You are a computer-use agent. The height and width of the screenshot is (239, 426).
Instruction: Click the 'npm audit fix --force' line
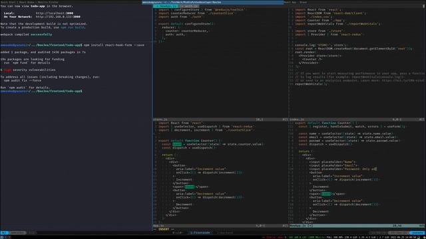[23, 80]
